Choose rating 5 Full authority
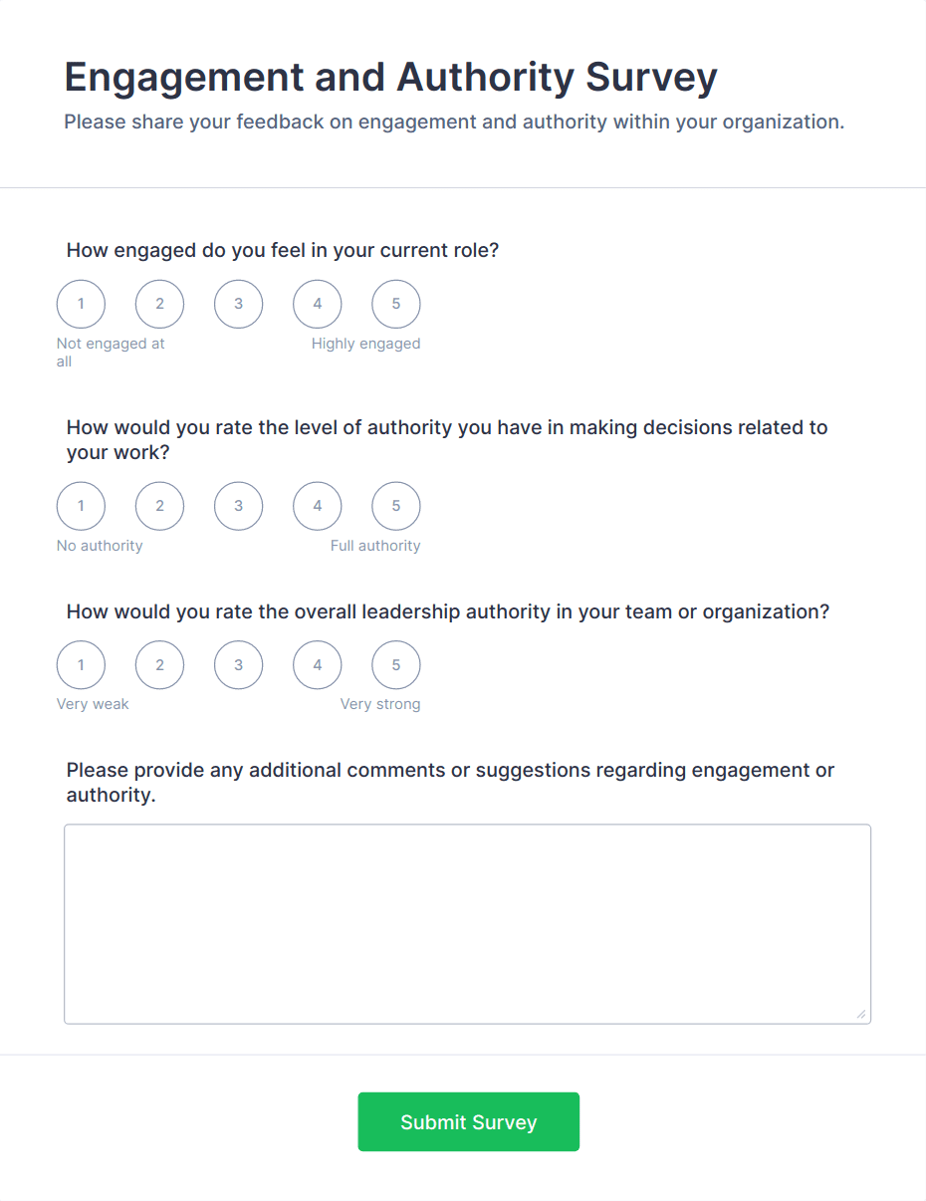The image size is (926, 1201). point(395,506)
